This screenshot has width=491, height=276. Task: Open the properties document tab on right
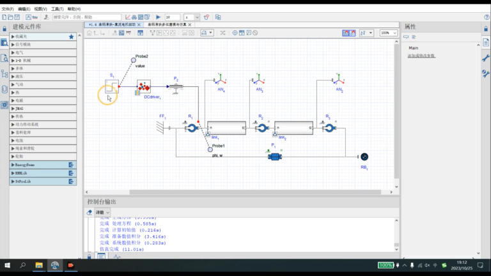[486, 43]
